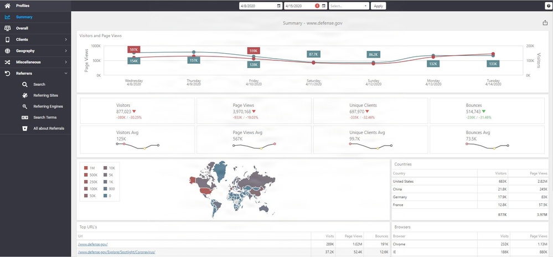Click the Visitors Avg sparkline card
The width and height of the screenshot is (553, 257).
pos(137,140)
